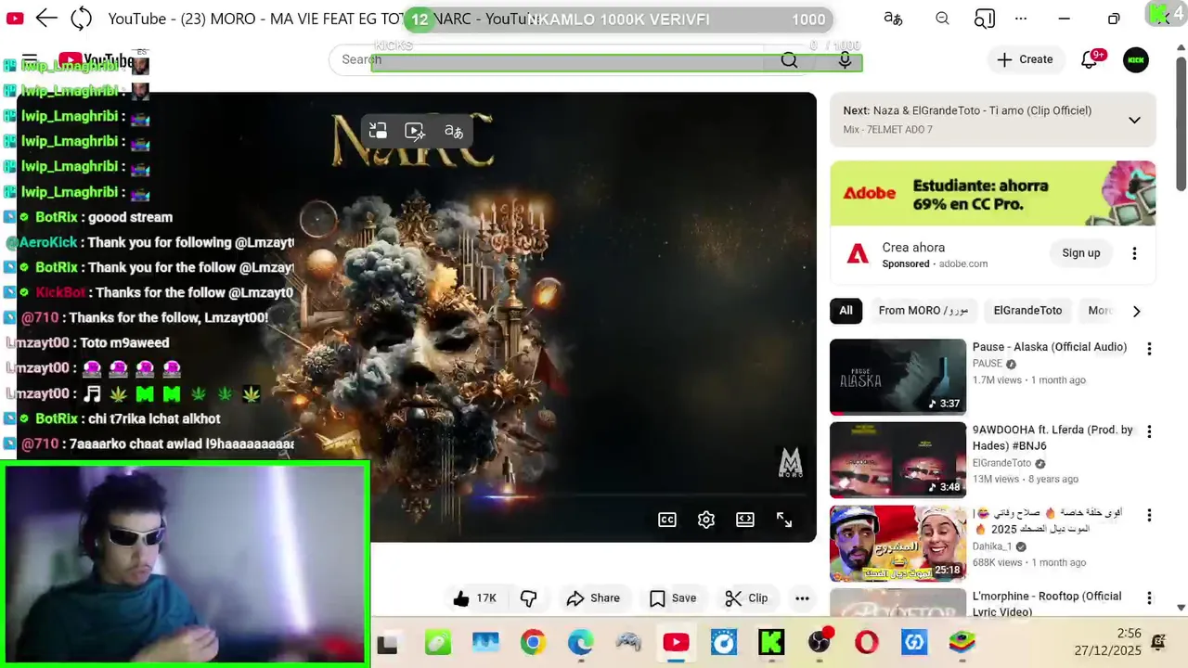Open the notifications bell
Screen dimensions: 1188x668
(1090, 59)
